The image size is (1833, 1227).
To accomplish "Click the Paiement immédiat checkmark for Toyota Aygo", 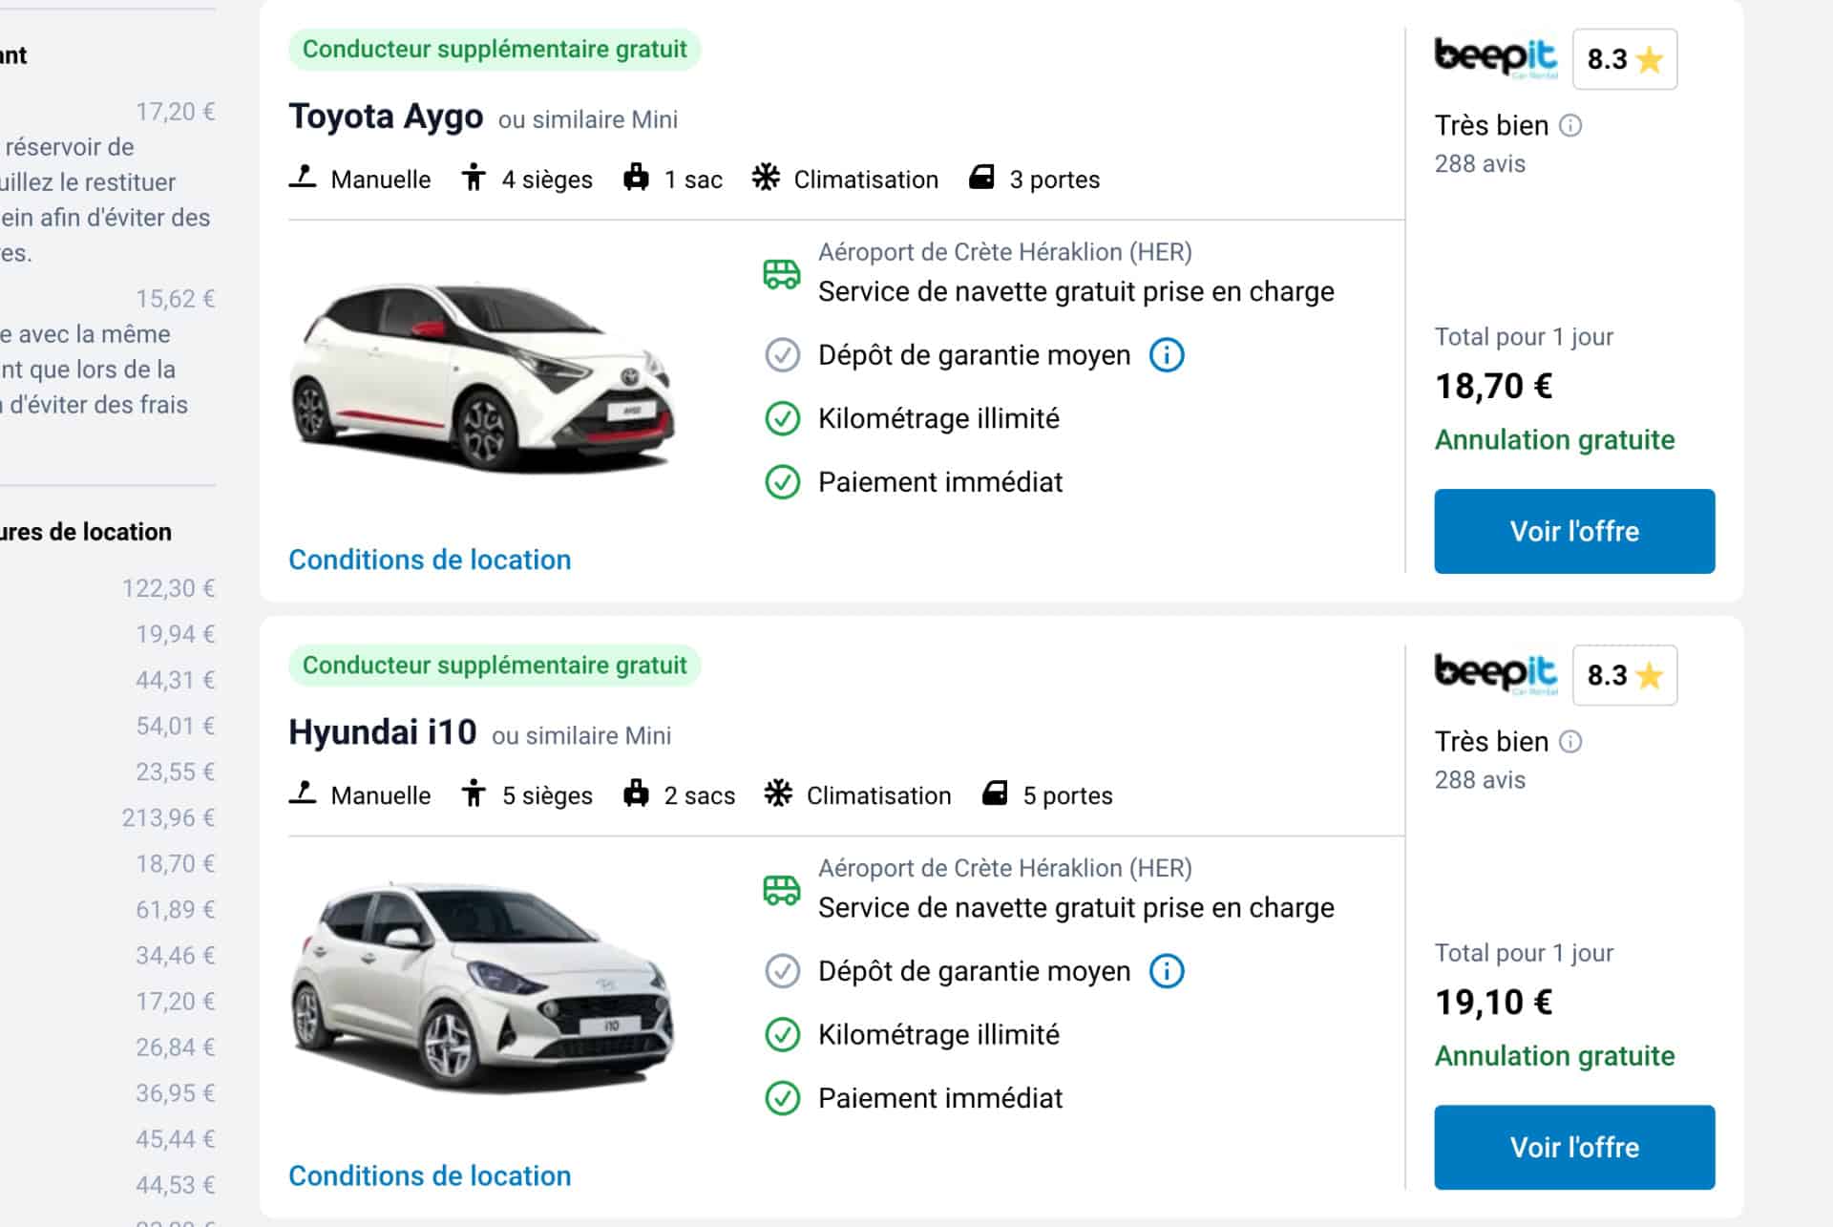I will 782,481.
